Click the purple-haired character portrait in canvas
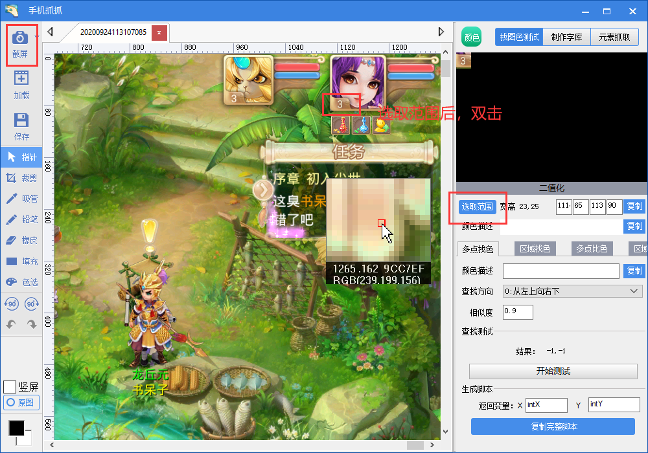 click(358, 82)
